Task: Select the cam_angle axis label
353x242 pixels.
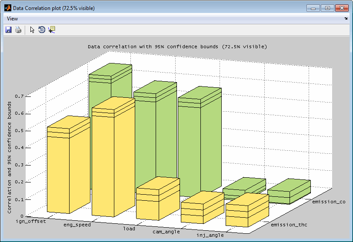Action: [167, 232]
